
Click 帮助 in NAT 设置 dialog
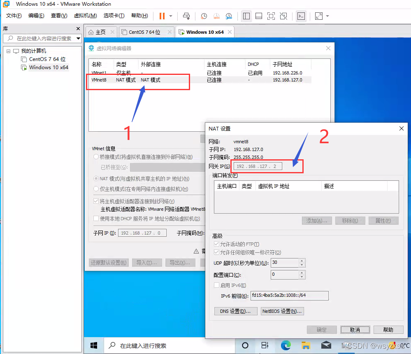(388, 330)
